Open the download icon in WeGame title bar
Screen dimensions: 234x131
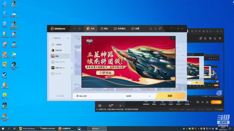coord(155,29)
